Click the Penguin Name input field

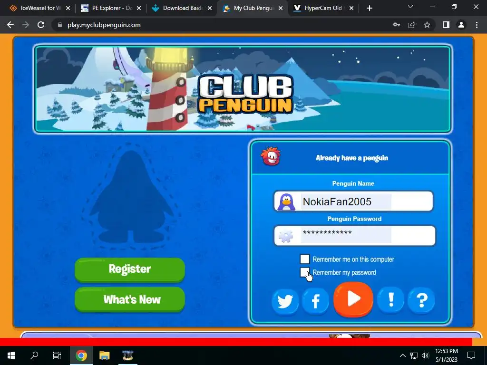353,201
